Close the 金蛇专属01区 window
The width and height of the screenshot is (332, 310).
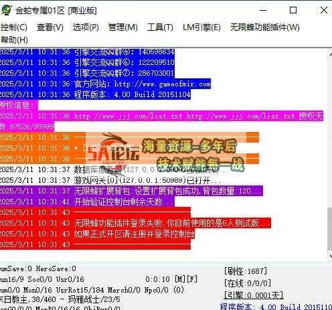(324, 10)
